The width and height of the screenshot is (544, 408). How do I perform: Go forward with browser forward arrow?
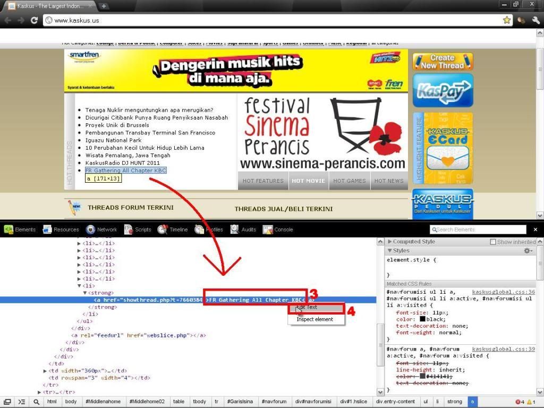click(21, 20)
